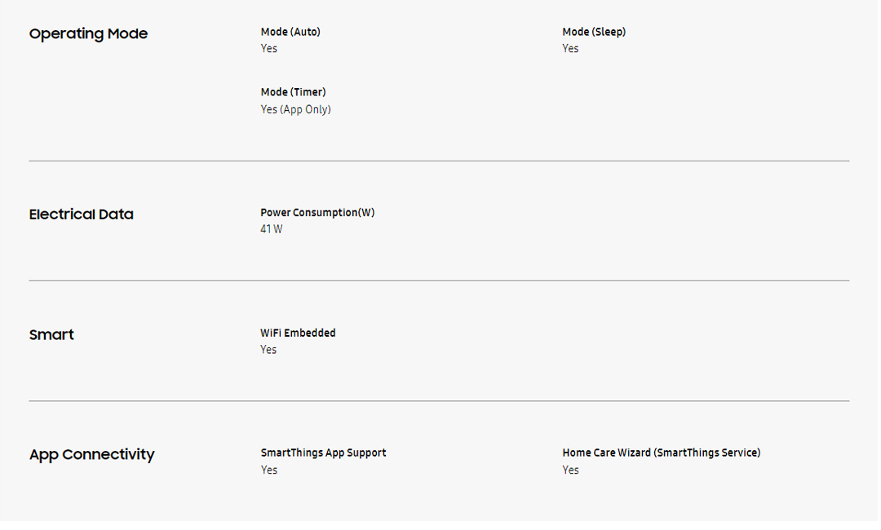Click the Electrical Data section heading

coord(81,214)
